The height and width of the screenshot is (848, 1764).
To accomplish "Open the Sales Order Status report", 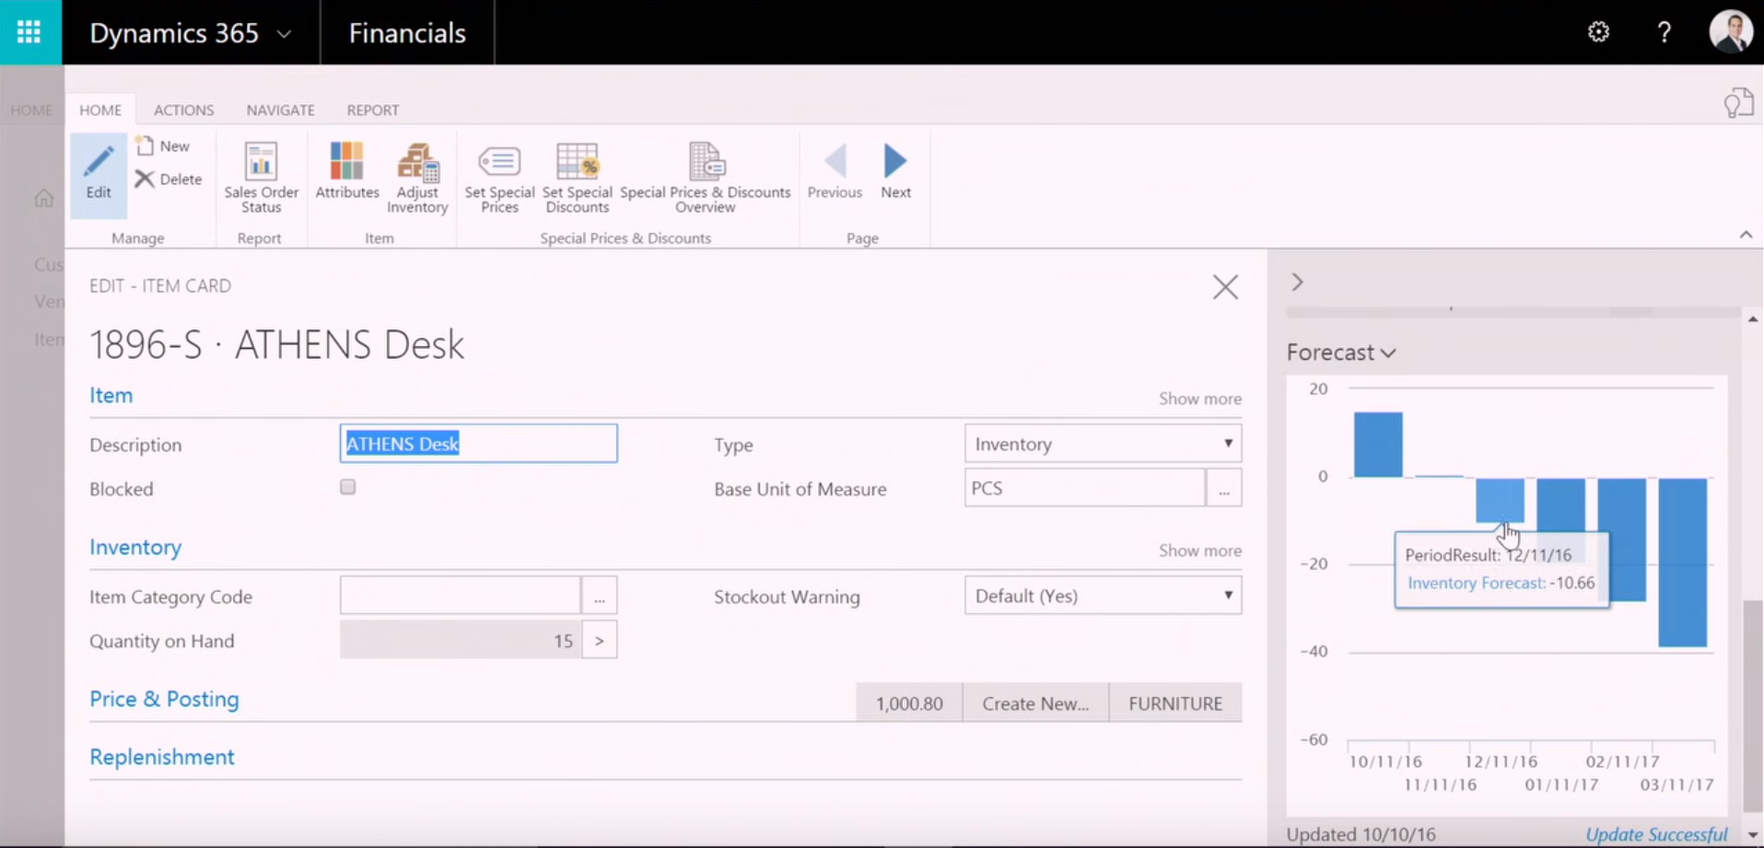I will [261, 178].
